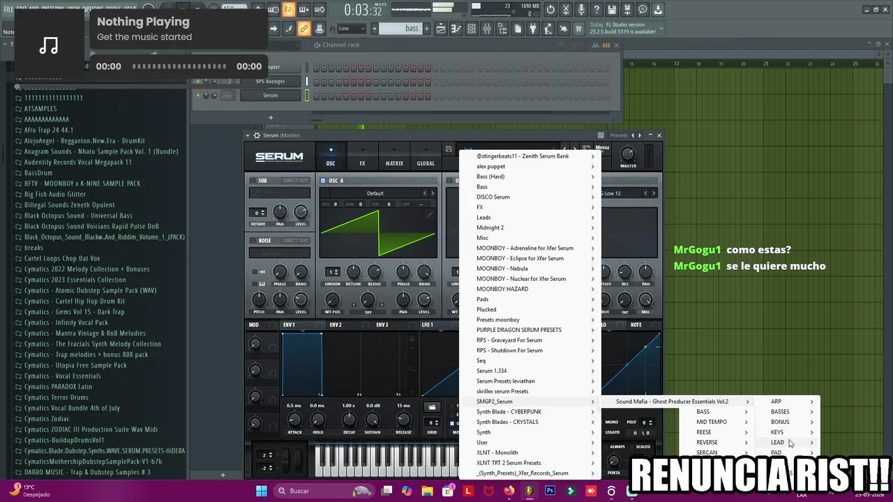893x502 pixels.
Task: Open the bass pattern selector dropdown arrow
Action: click(x=375, y=29)
